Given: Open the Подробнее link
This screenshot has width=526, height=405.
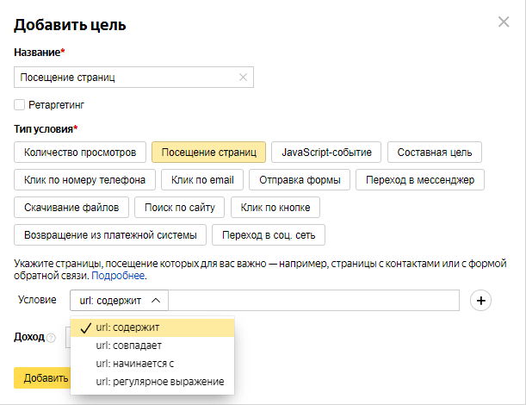Looking at the screenshot, I should coord(118,276).
